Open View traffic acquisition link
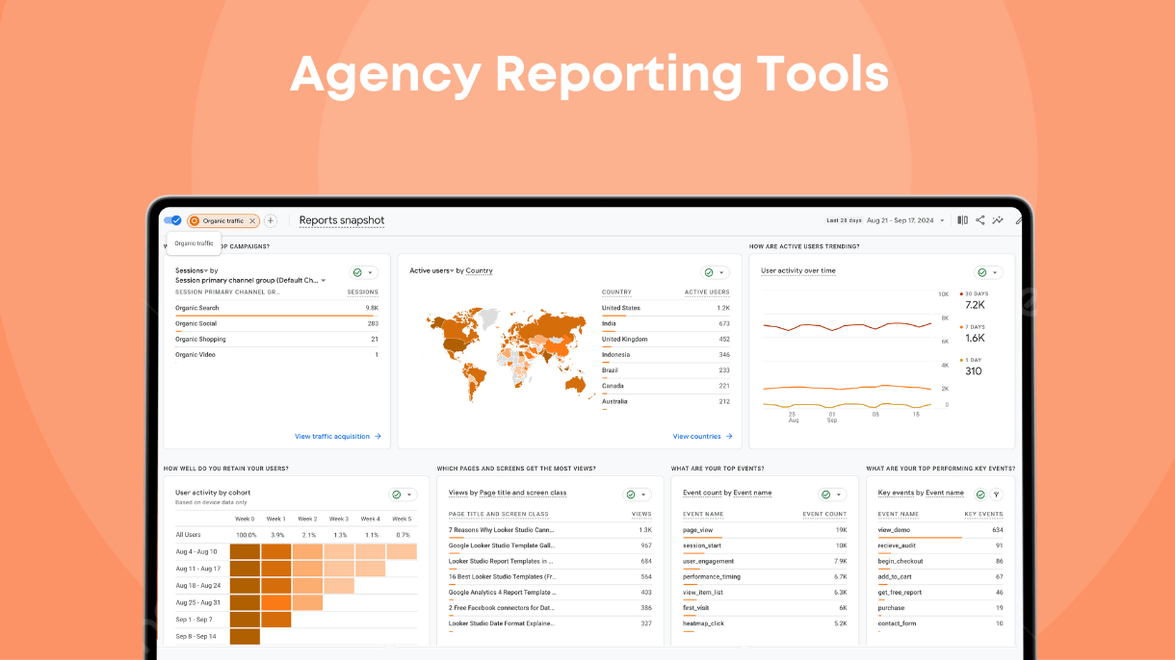The image size is (1175, 660). tap(338, 436)
